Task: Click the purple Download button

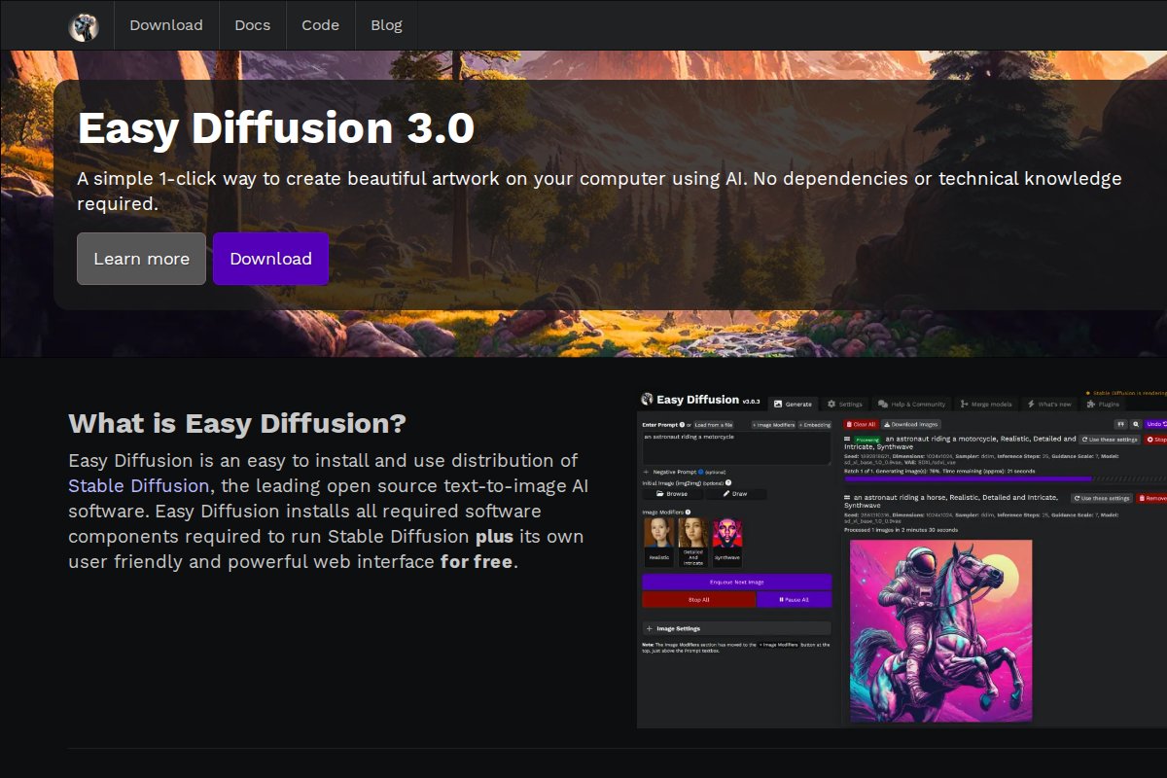Action: point(270,259)
